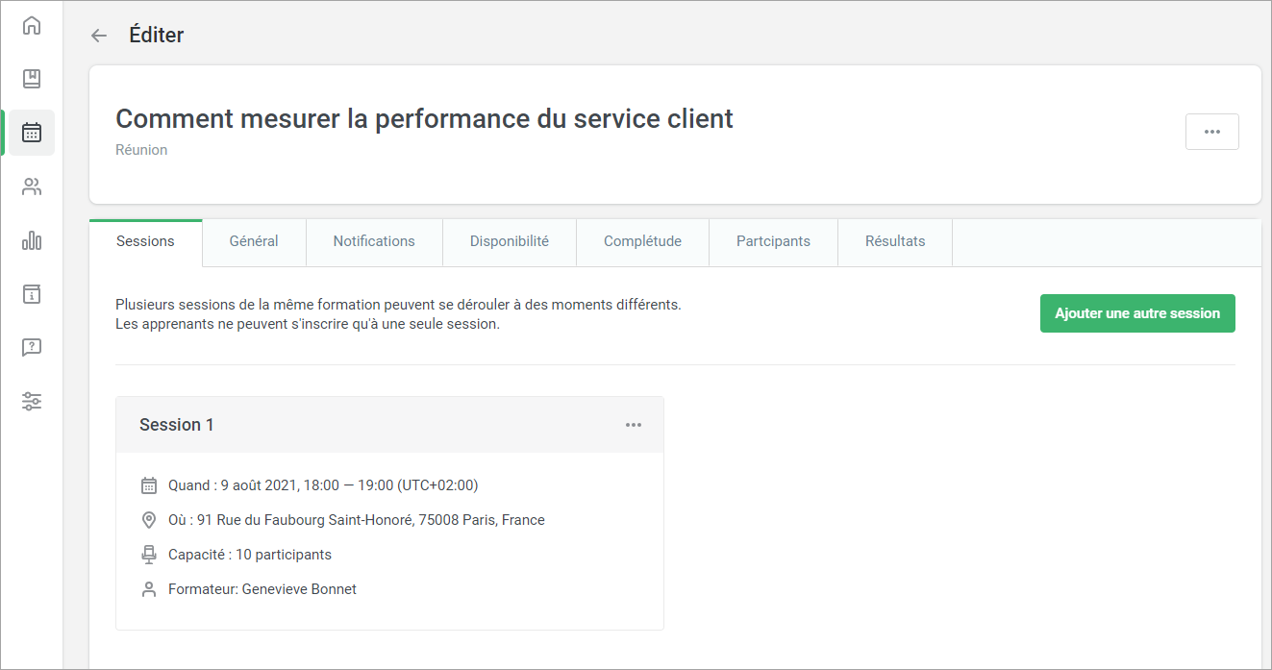Screen dimensions: 1272x670
Task: Select the Partcipants tab
Action: [x=773, y=242]
